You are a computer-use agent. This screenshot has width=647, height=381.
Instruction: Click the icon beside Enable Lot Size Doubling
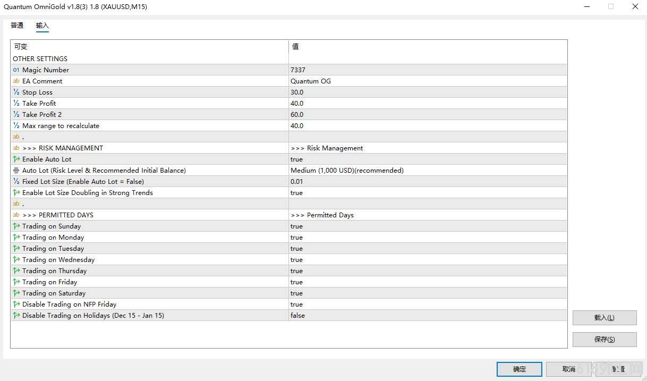click(x=16, y=193)
